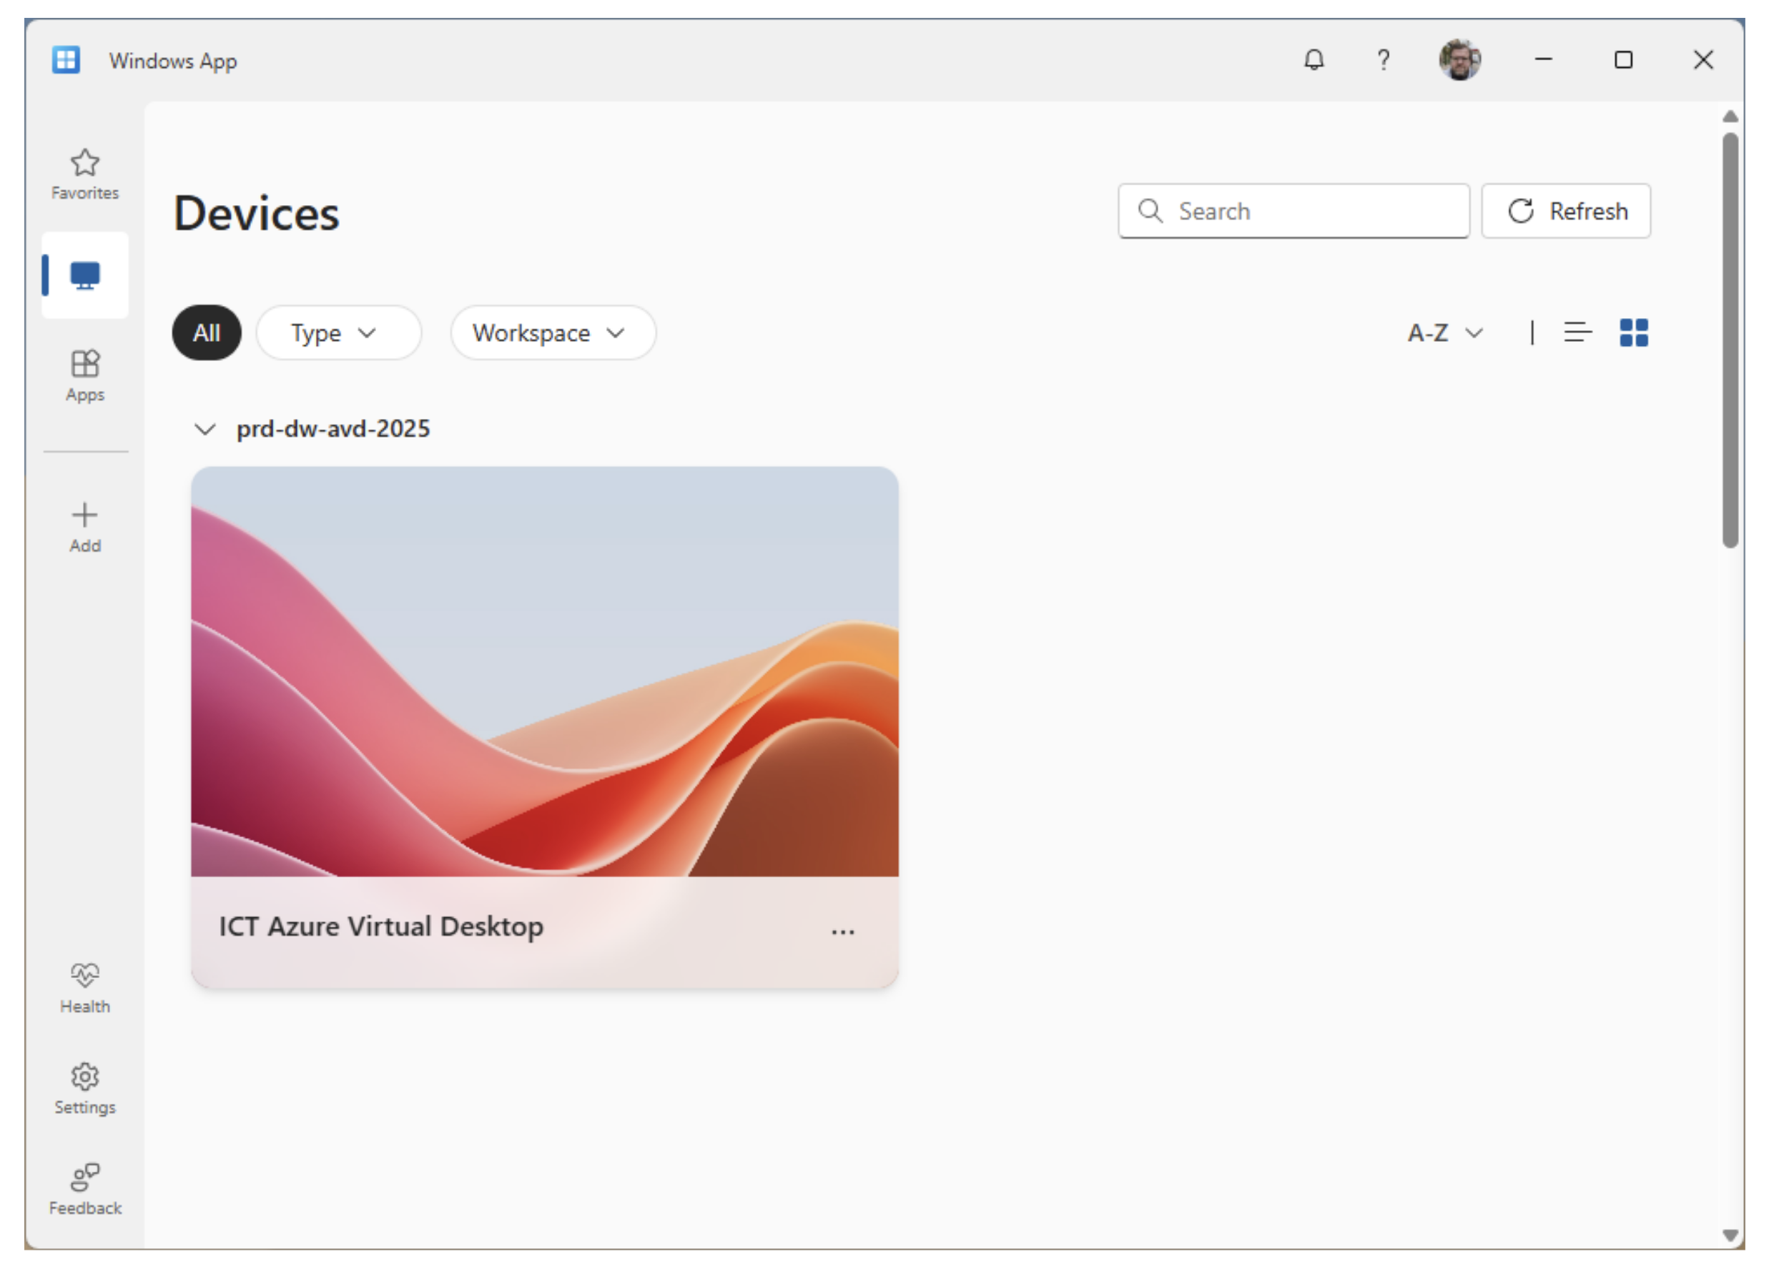
Task: Open the ICT Azure Virtual Desktop thumbnail
Action: (544, 671)
